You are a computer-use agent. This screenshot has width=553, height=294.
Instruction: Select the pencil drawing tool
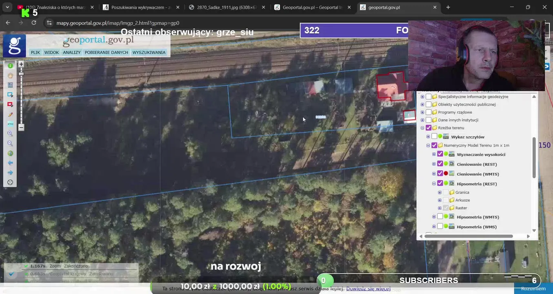(x=10, y=114)
